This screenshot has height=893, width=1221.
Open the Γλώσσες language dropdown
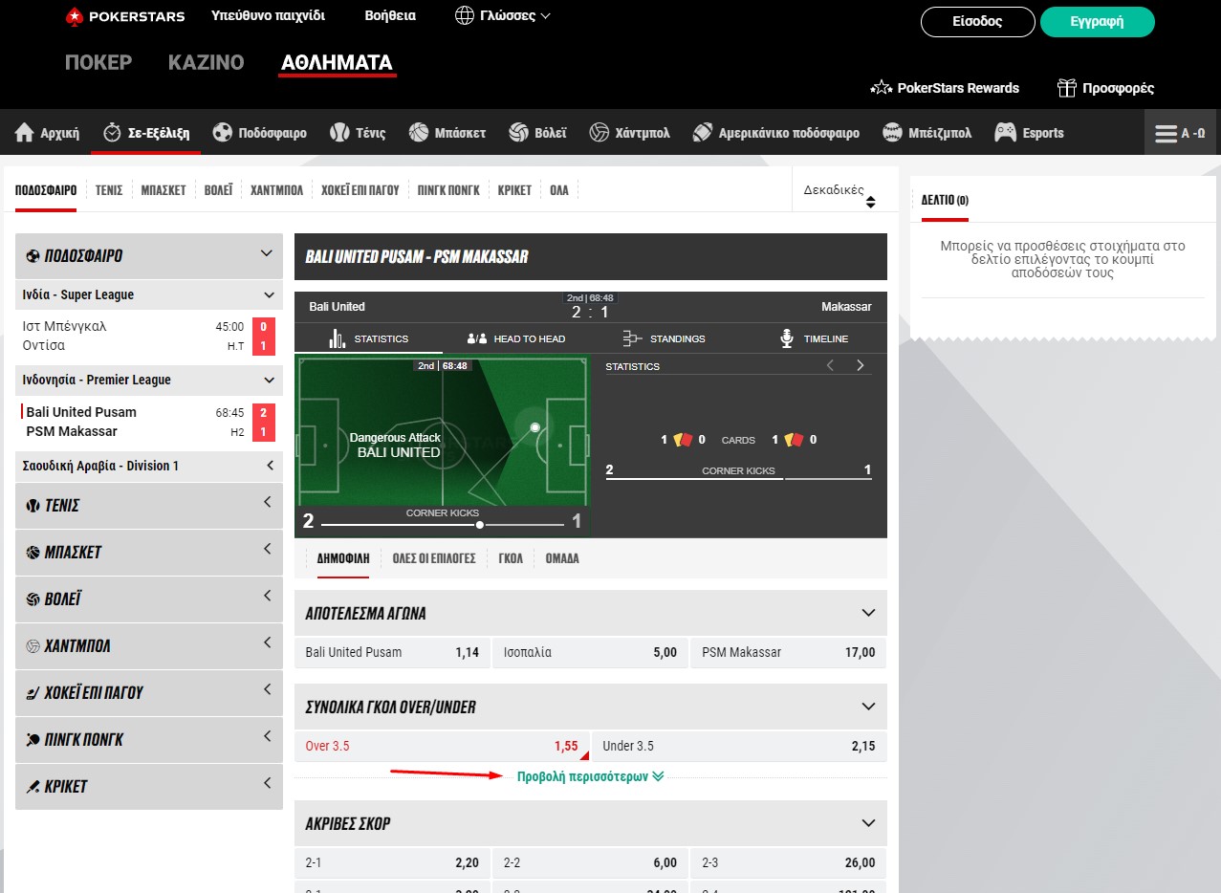[x=503, y=15]
